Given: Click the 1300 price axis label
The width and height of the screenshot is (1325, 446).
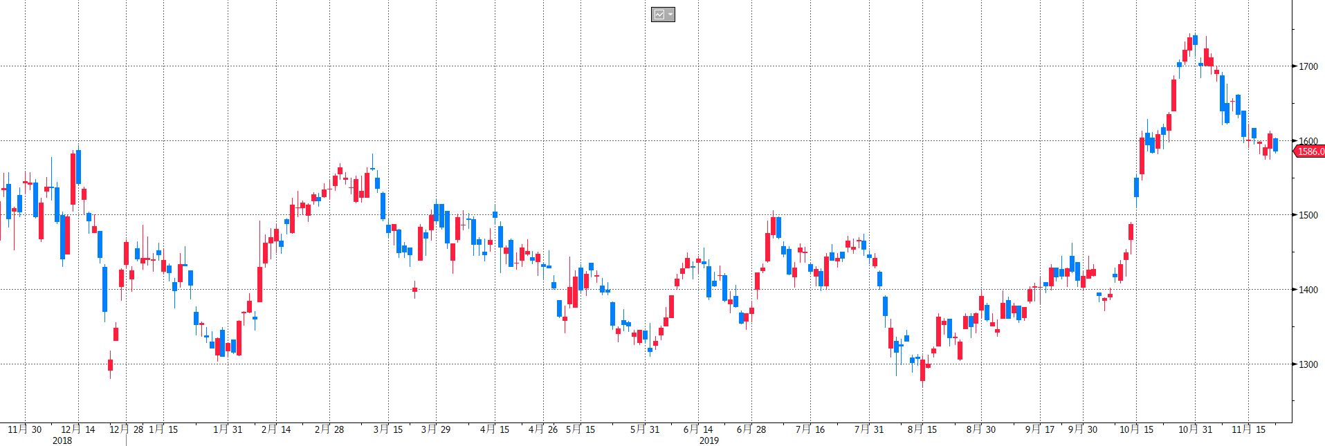Looking at the screenshot, I should point(1308,364).
